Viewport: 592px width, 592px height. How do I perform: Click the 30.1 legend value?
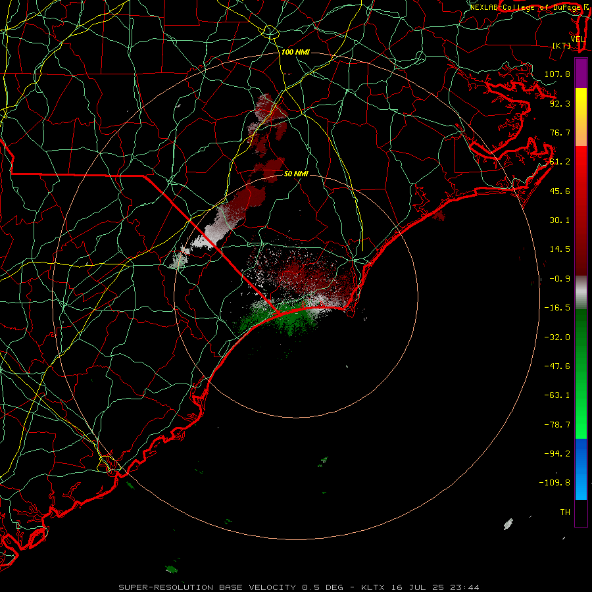click(x=560, y=220)
